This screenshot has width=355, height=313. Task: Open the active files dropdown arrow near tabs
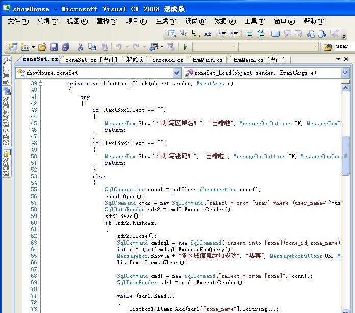(x=338, y=59)
